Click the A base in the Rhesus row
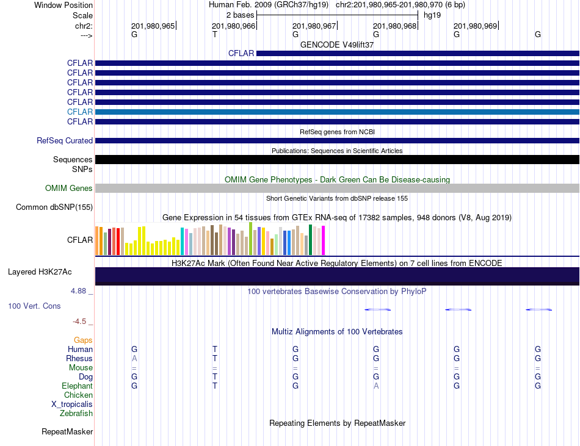This screenshot has width=580, height=446. click(x=134, y=358)
